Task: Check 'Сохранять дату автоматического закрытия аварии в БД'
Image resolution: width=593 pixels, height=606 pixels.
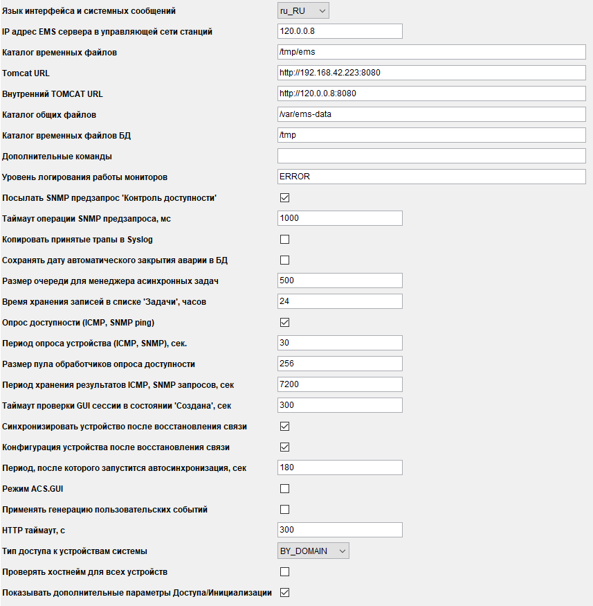Action: [x=284, y=260]
